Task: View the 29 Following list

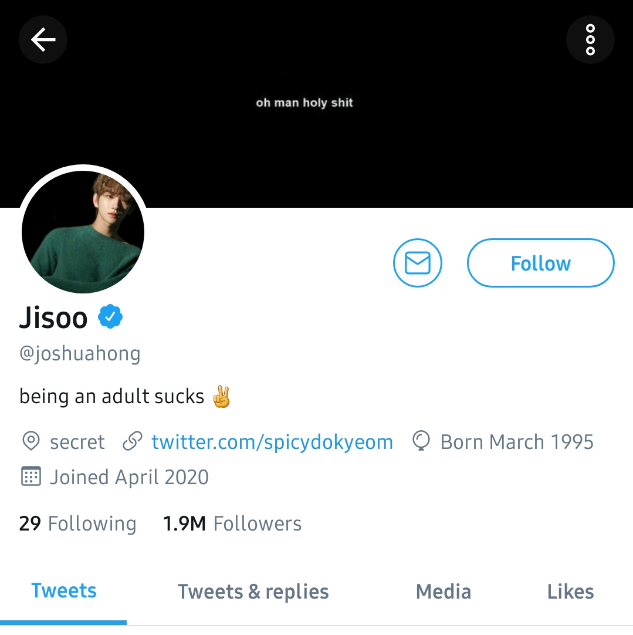Action: (77, 523)
